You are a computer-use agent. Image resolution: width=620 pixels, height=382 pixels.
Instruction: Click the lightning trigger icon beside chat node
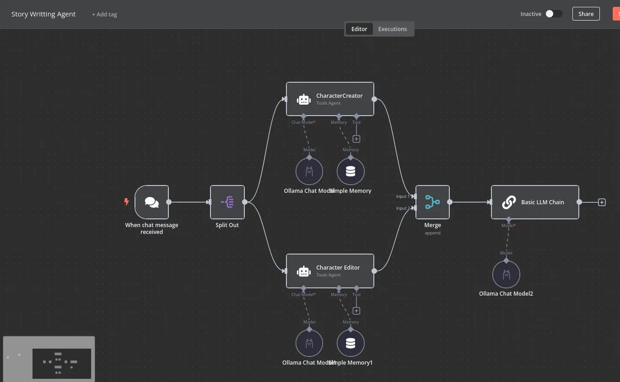coord(127,202)
